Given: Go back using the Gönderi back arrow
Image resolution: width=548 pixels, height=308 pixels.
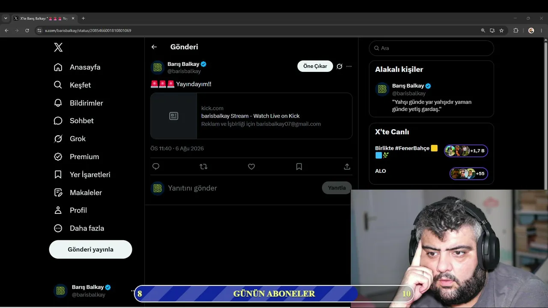Looking at the screenshot, I should [154, 47].
